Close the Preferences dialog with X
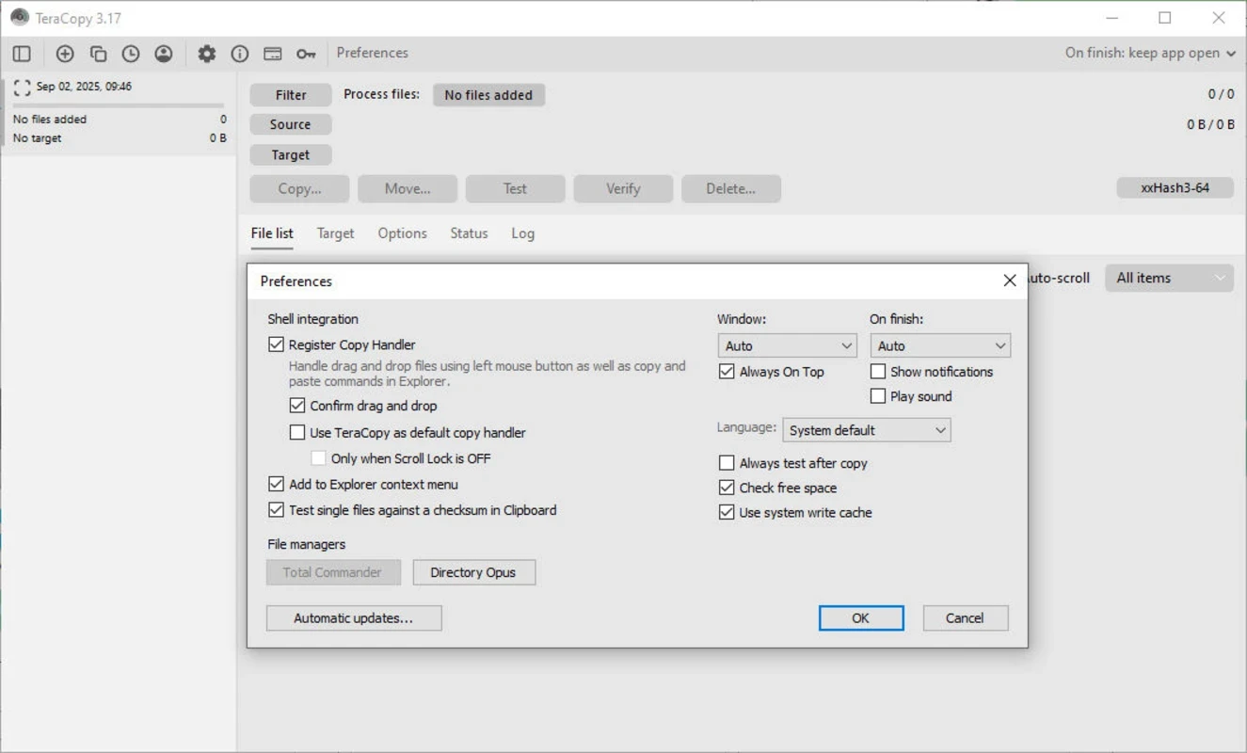The width and height of the screenshot is (1247, 753). pyautogui.click(x=1009, y=280)
